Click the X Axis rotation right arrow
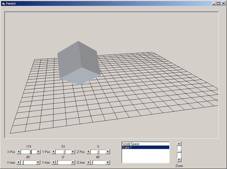Screen dimensions: 227x169 pyautogui.click(x=38, y=162)
